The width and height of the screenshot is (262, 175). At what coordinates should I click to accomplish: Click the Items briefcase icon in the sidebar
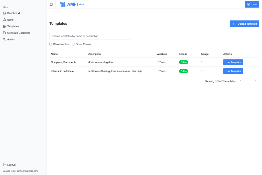pyautogui.click(x=4, y=20)
